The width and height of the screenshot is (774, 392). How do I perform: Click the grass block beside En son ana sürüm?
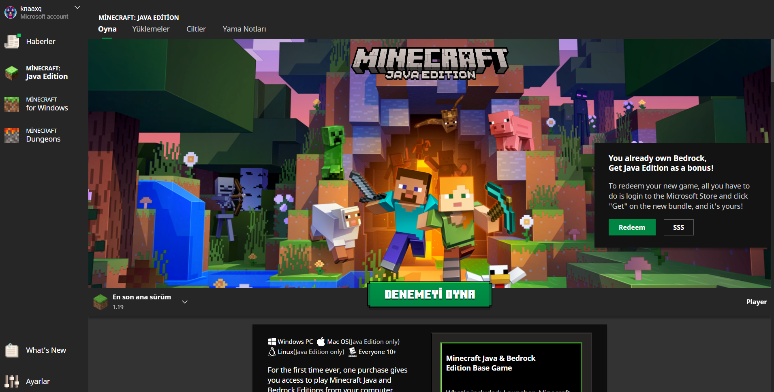[100, 302]
